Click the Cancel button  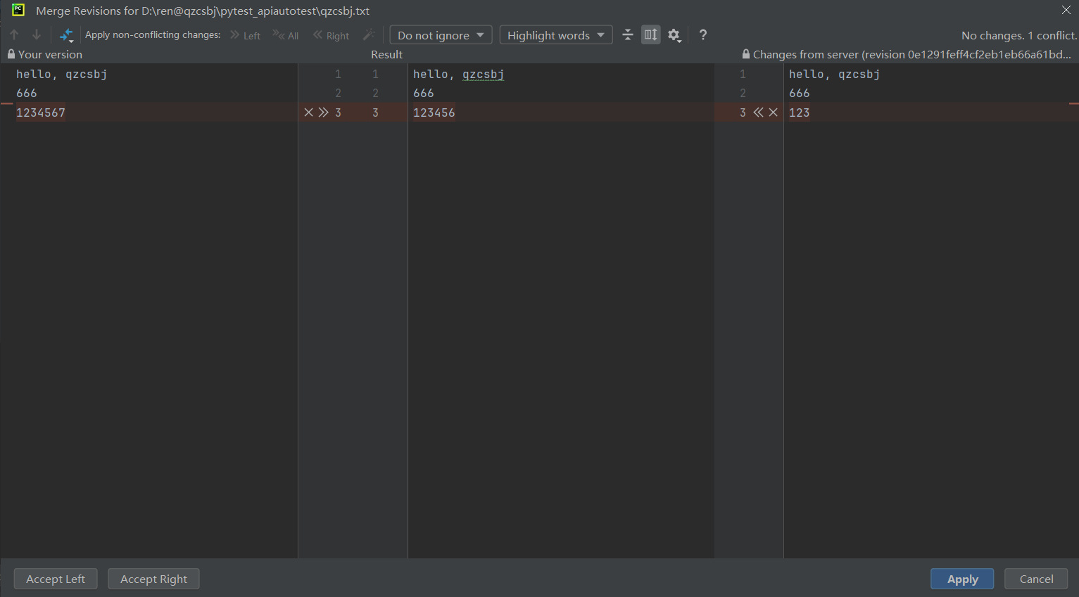point(1036,579)
